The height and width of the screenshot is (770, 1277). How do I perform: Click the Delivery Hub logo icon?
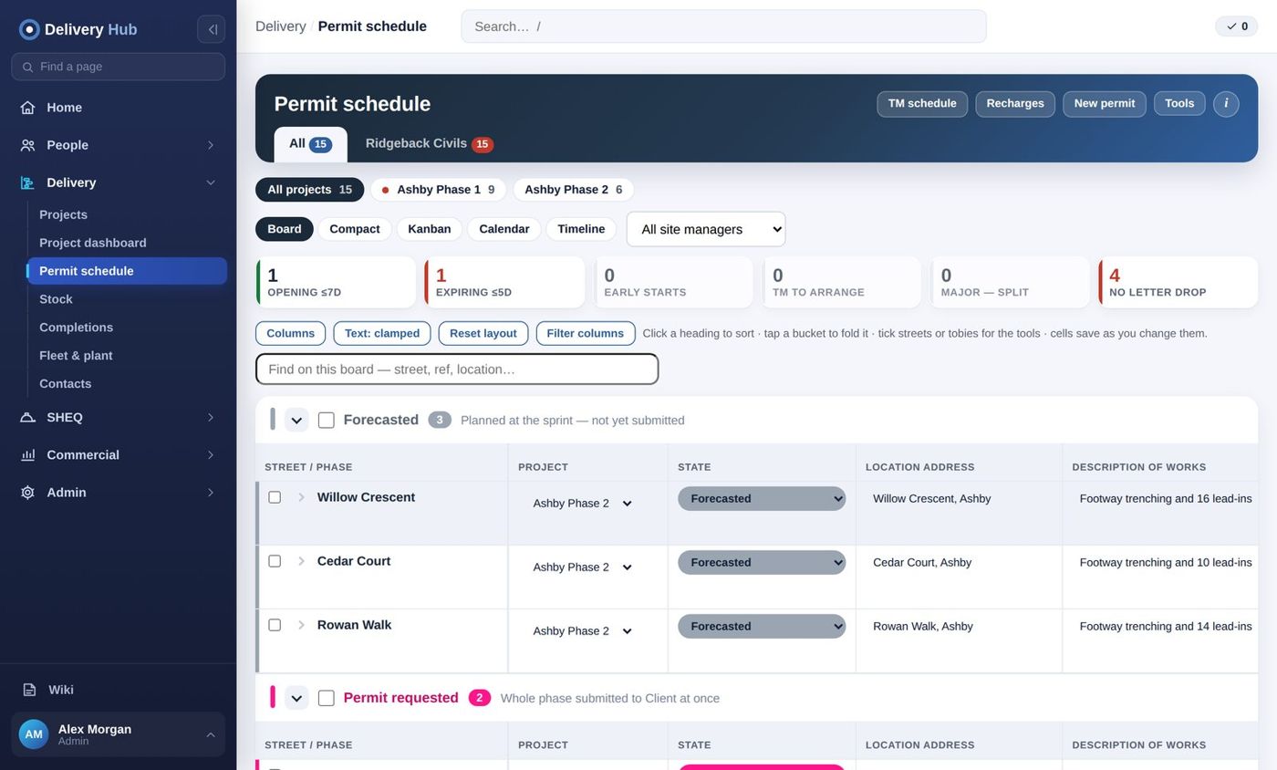tap(29, 29)
